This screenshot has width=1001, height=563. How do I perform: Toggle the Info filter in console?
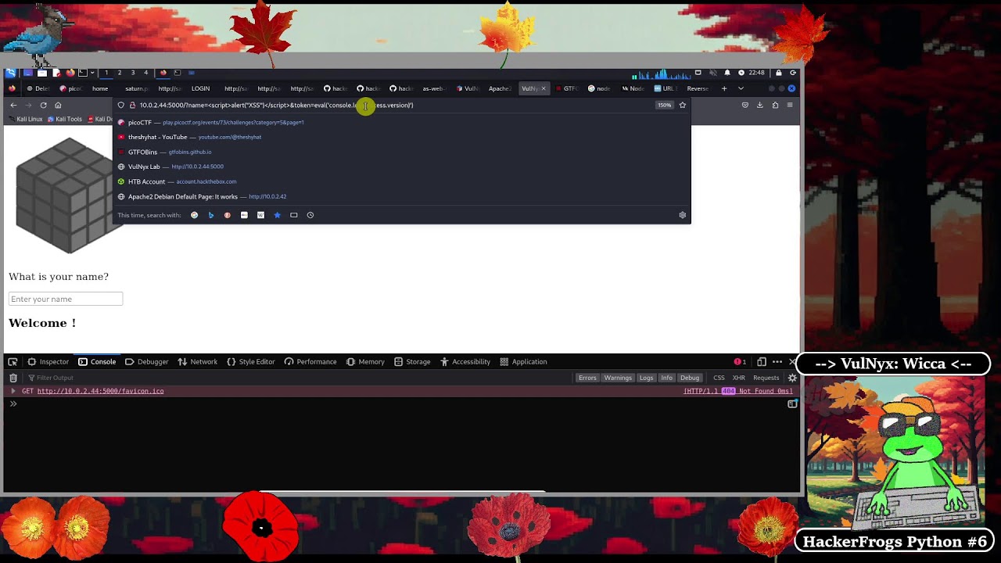tap(666, 378)
